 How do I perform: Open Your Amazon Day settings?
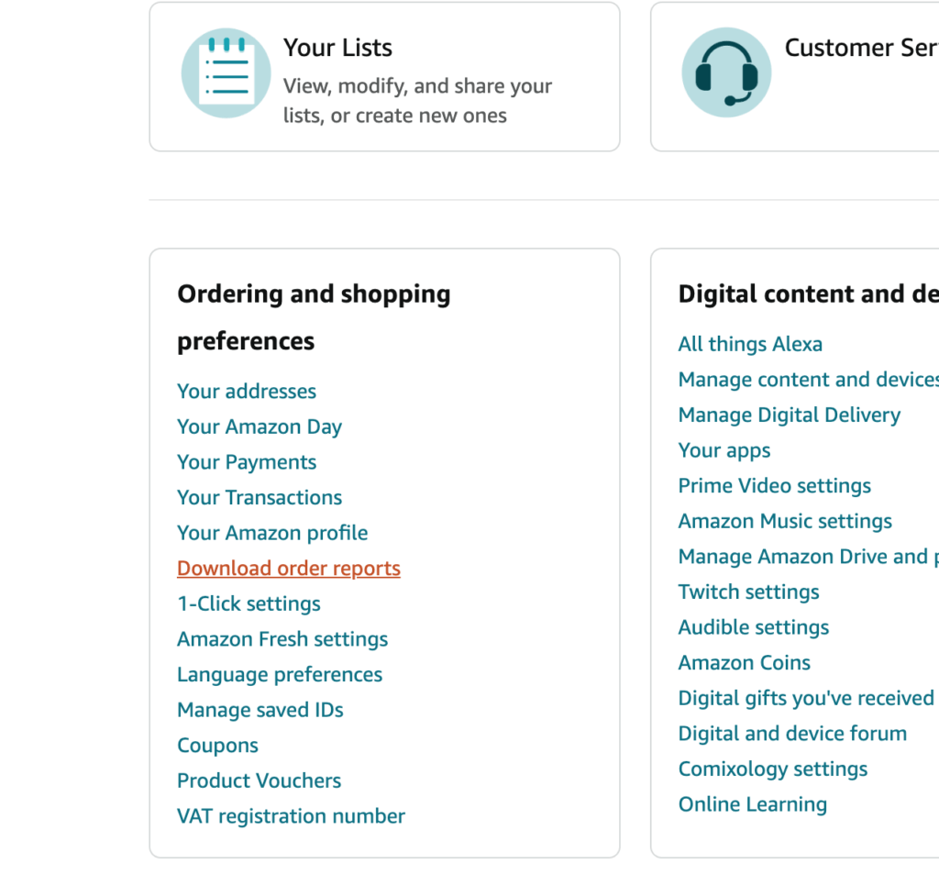click(x=260, y=427)
